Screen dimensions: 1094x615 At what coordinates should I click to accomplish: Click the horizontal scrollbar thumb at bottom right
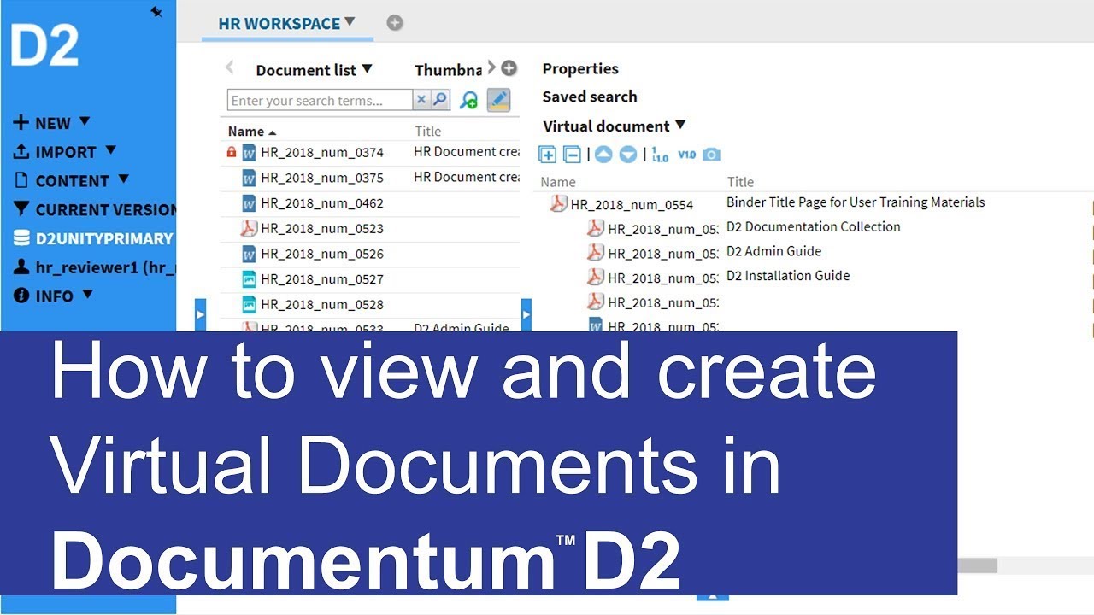[977, 565]
